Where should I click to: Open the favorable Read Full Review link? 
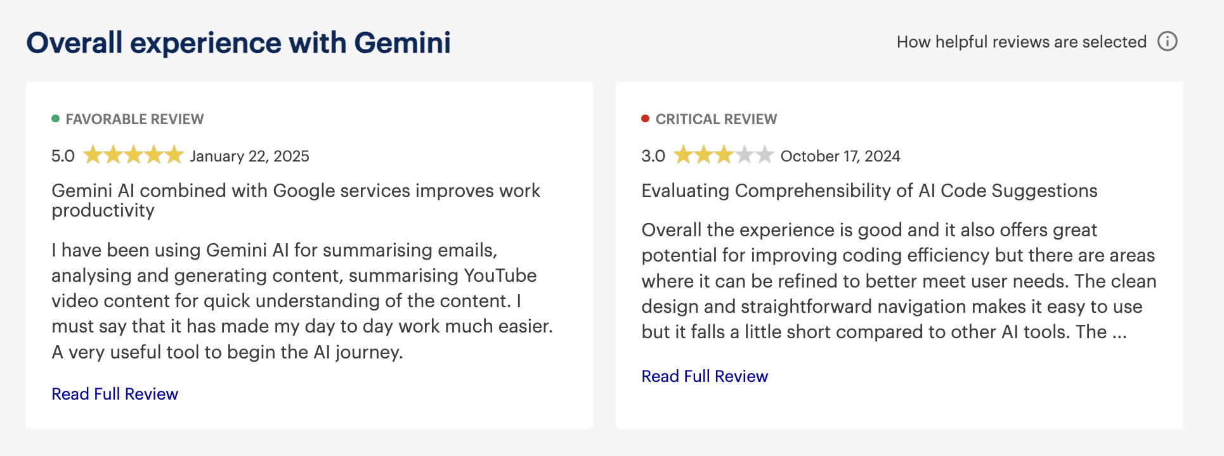coord(114,393)
